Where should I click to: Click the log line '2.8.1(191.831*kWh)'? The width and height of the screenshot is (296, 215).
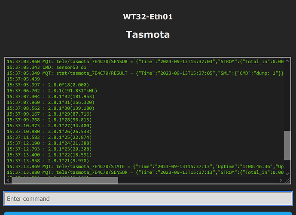52,91
